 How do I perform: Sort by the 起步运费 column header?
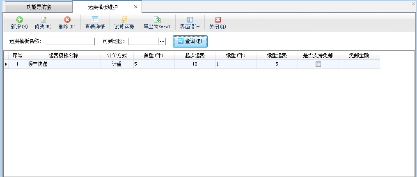click(195, 55)
